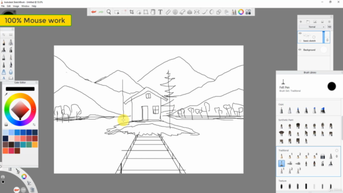Click the Background layer color circle
Viewport: 343px width, 193px height.
(x=324, y=50)
